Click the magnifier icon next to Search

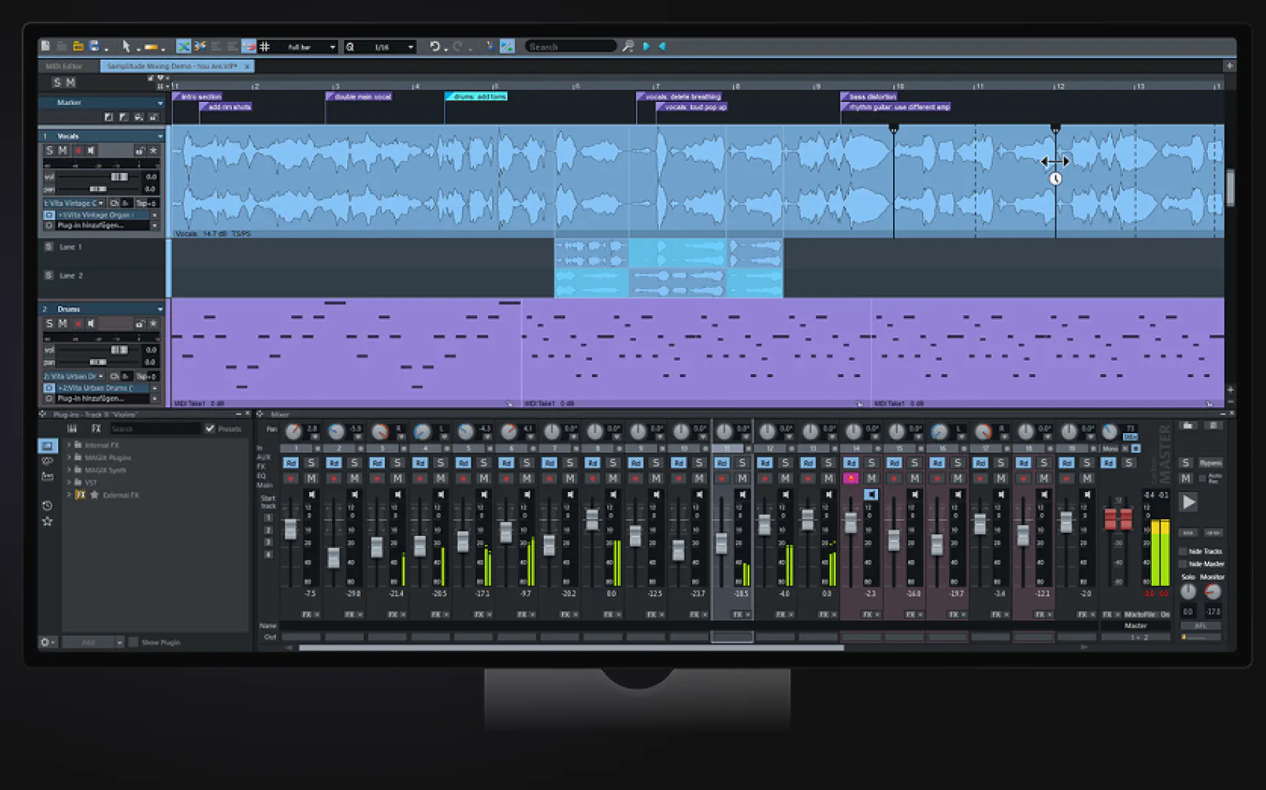(628, 47)
